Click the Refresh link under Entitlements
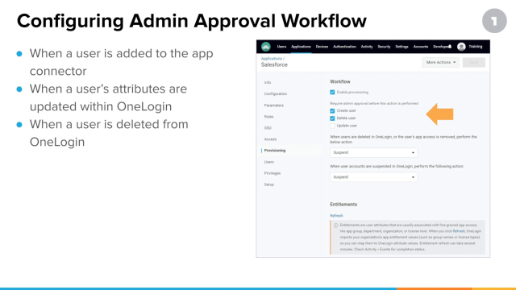This screenshot has width=516, height=290. [x=336, y=216]
